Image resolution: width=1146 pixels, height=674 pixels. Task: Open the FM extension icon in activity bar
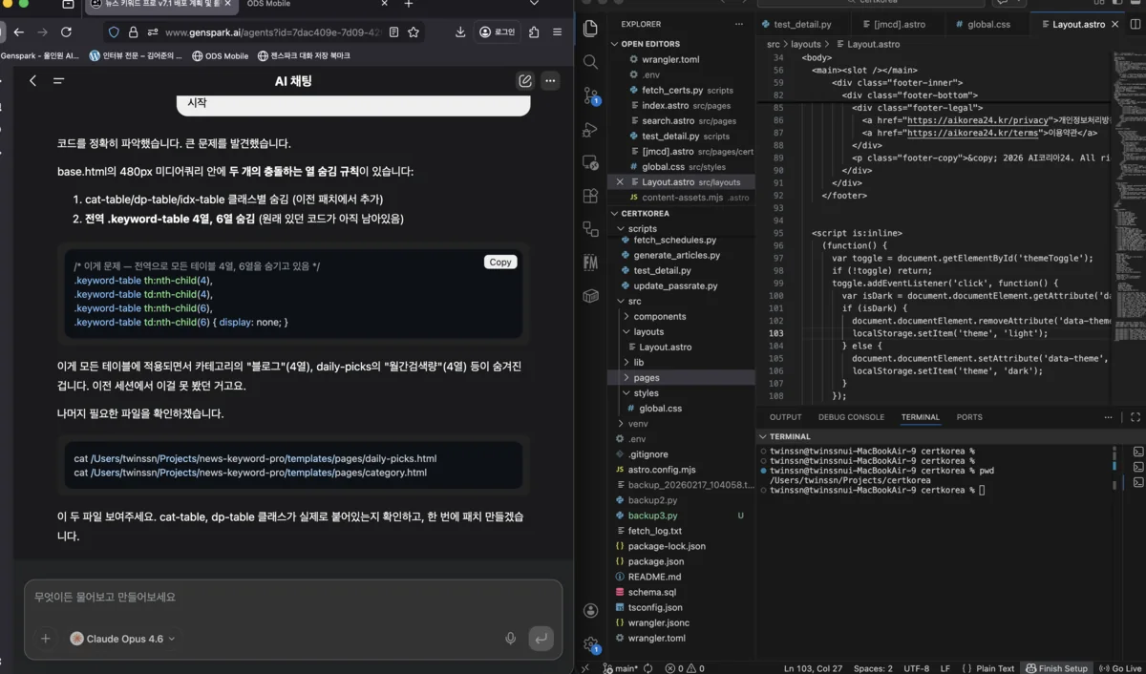coord(590,263)
